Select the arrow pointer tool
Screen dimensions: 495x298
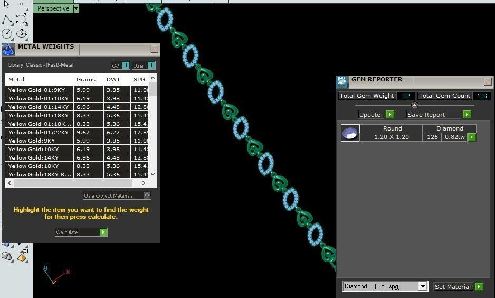[6, 4]
